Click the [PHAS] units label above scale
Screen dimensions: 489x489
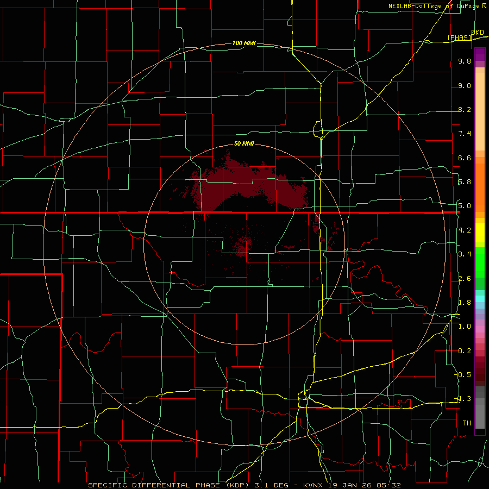tap(459, 37)
